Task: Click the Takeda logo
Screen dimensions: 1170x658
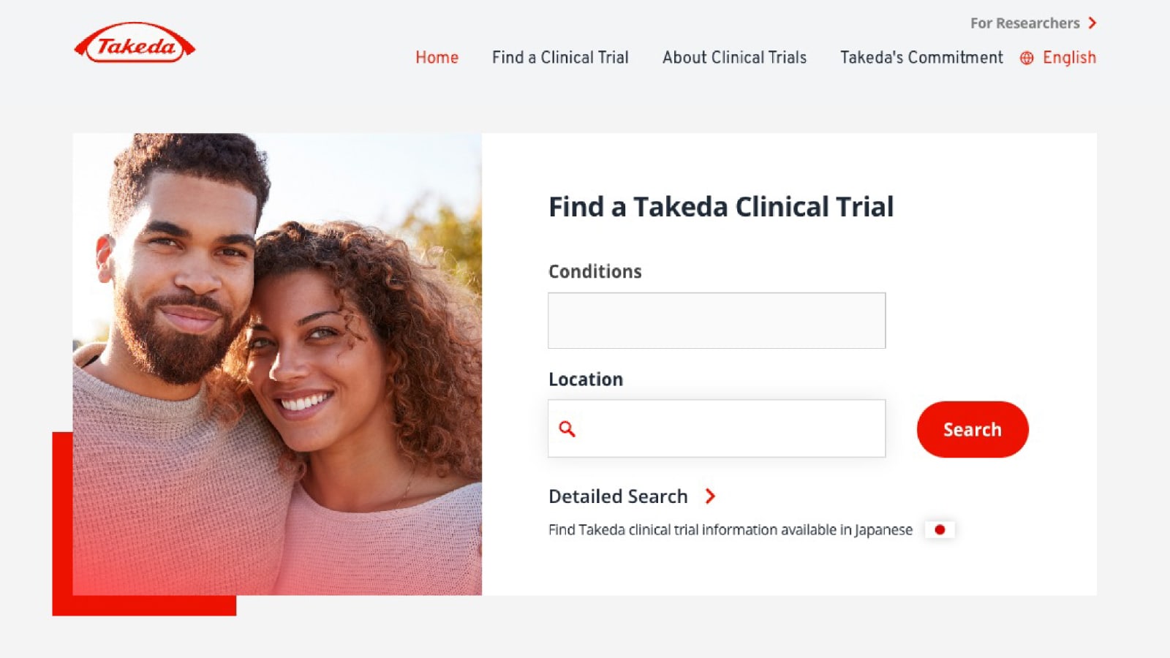Action: [x=135, y=43]
